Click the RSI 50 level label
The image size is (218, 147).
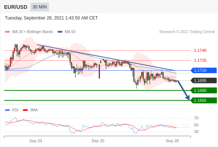[196, 125]
